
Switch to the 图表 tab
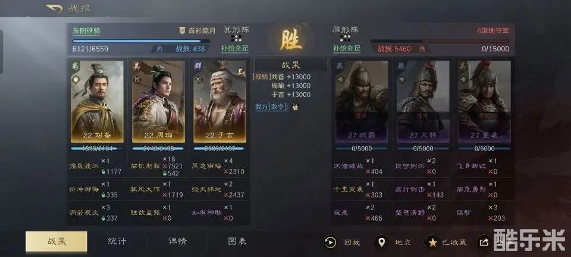point(237,242)
